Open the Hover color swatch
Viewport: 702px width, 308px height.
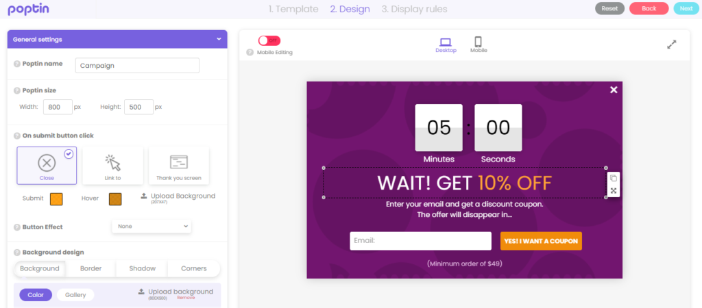point(115,199)
